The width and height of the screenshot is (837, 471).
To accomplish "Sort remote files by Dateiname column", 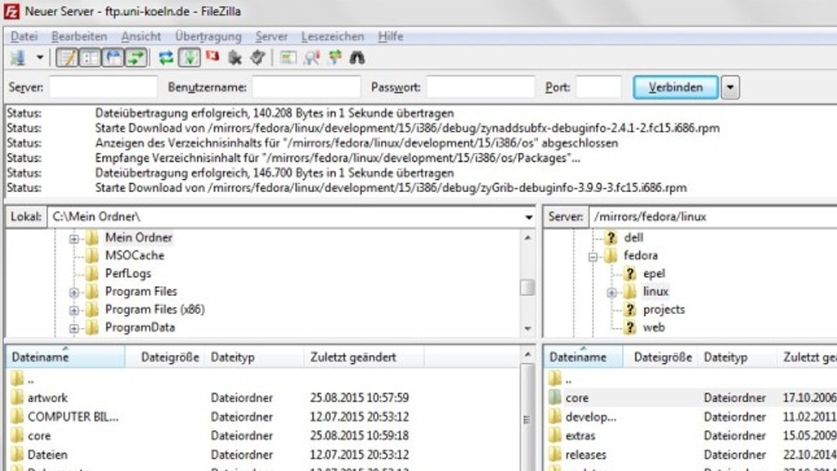I will coord(583,357).
